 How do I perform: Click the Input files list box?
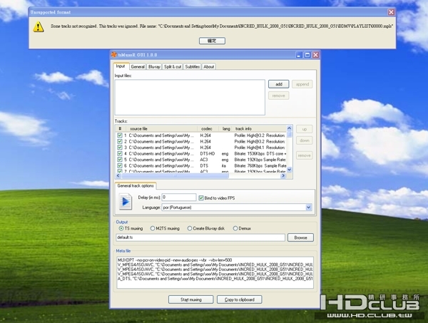(x=190, y=97)
